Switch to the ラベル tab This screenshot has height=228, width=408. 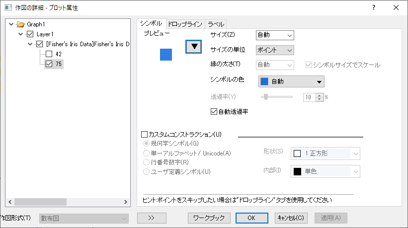point(216,24)
